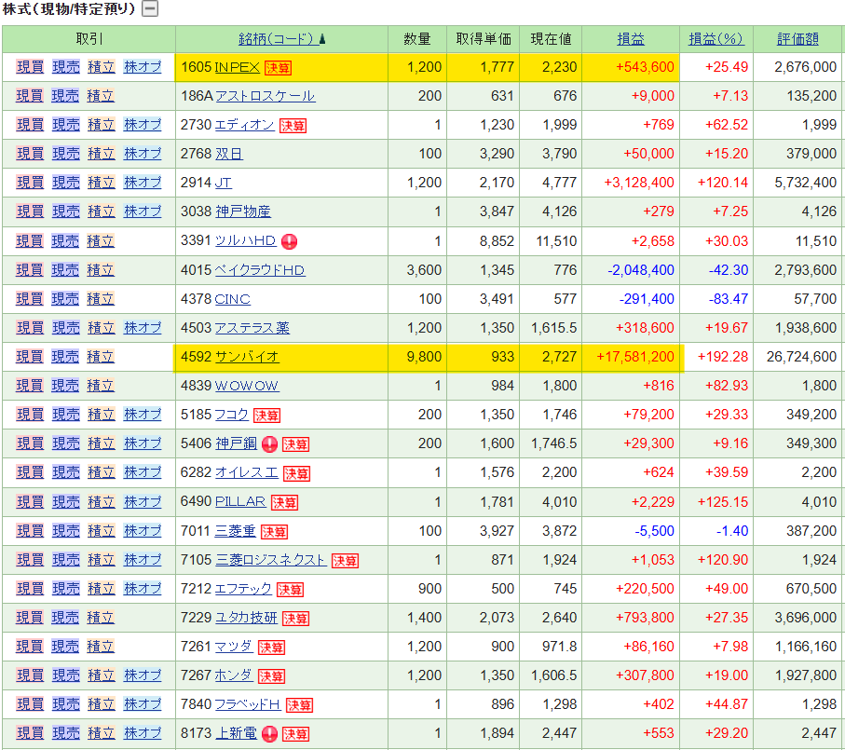Click 積立 in the 上新電 row

click(x=102, y=733)
